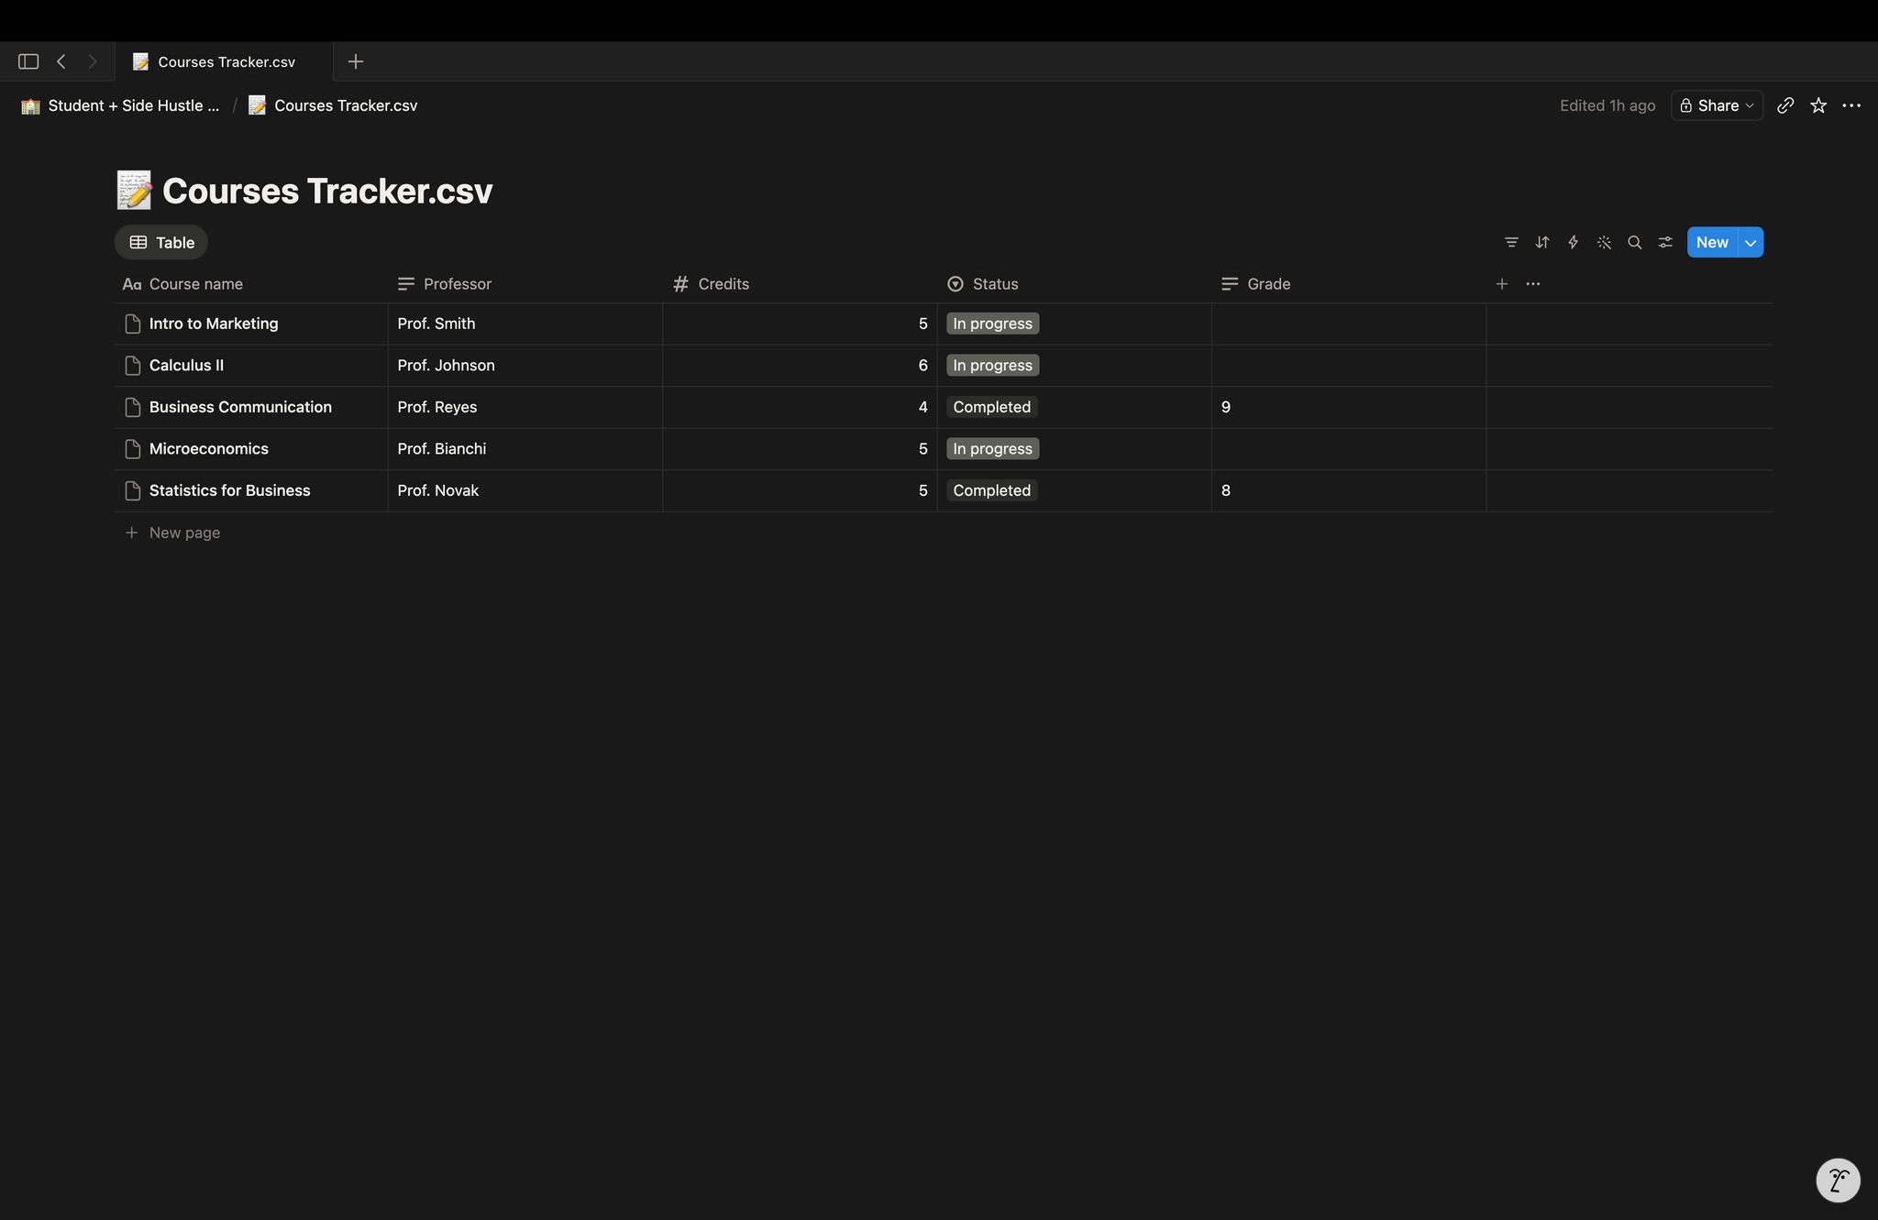Screen dimensions: 1878x1220
Task: Toggle the sidebar panel icon
Action: [x=28, y=61]
